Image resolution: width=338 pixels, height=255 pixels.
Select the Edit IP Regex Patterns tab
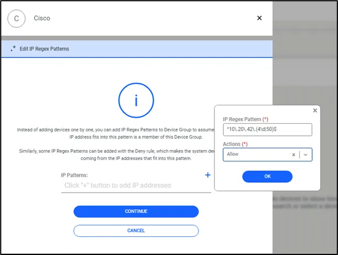coord(137,49)
